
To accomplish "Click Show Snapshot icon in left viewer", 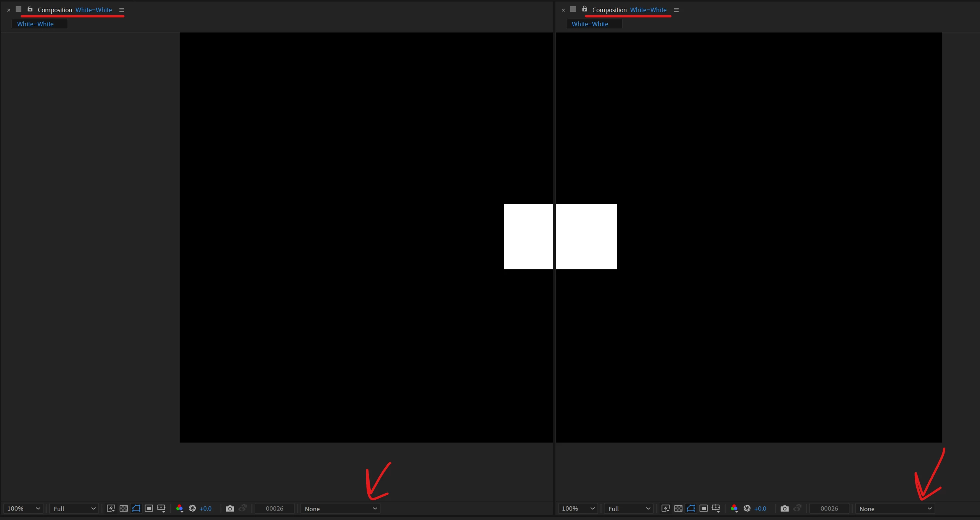I will click(x=243, y=508).
